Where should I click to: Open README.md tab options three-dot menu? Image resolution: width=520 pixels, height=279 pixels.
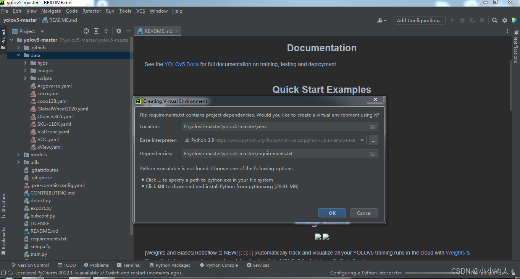click(507, 31)
